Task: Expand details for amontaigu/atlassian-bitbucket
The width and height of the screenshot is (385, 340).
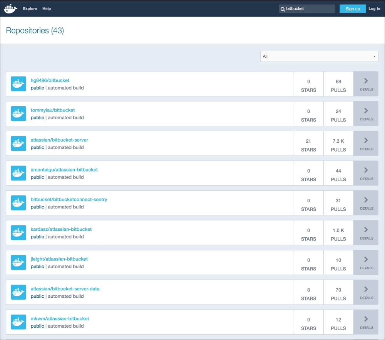Action: (x=366, y=173)
